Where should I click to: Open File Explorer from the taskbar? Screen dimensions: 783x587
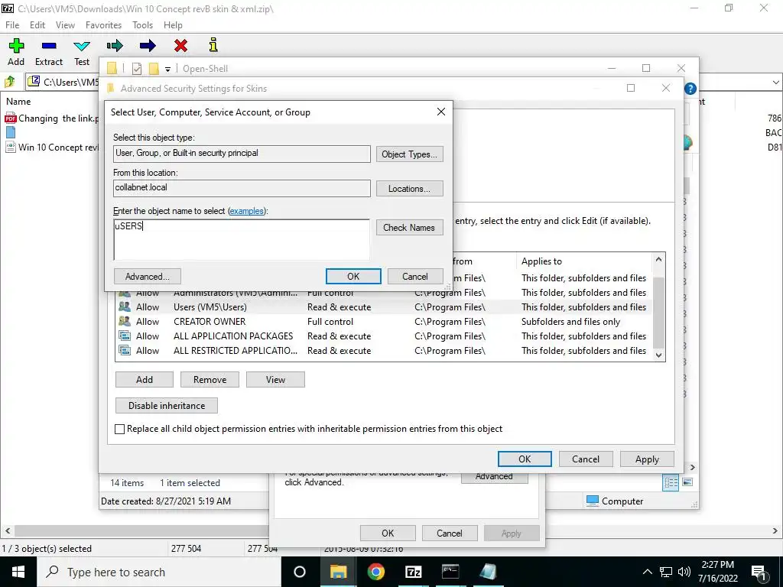point(338,572)
